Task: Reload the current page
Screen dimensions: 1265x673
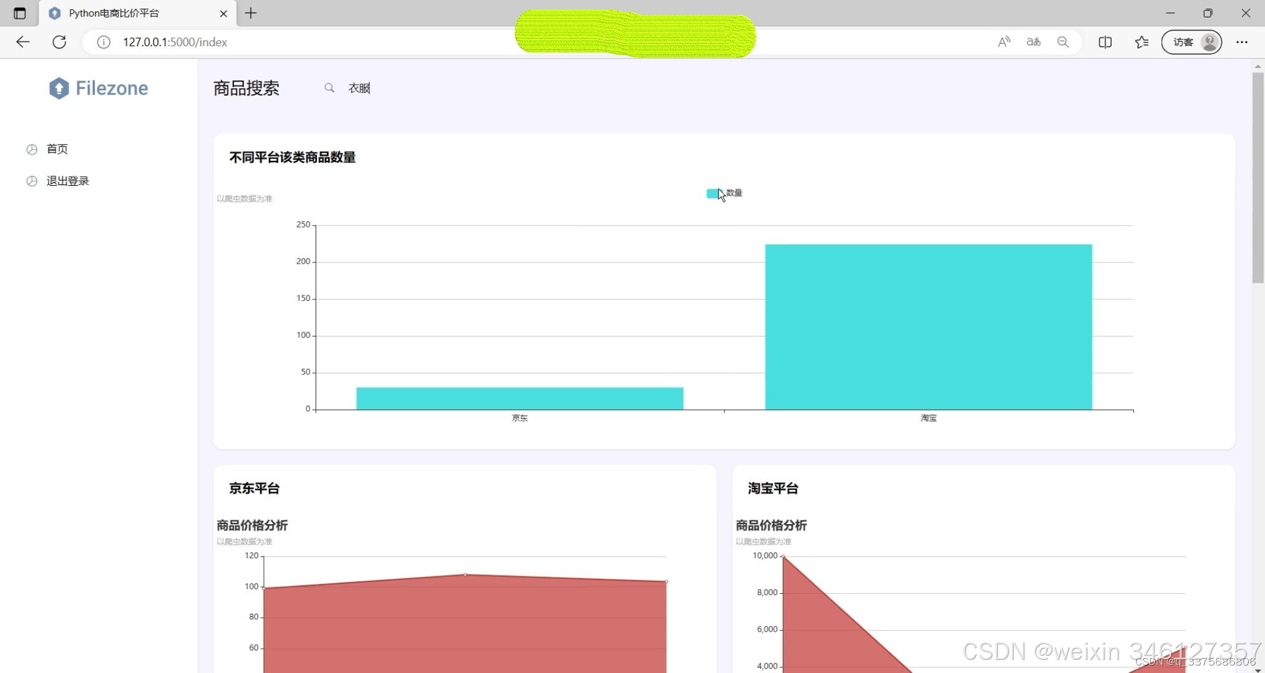Action: [x=59, y=42]
